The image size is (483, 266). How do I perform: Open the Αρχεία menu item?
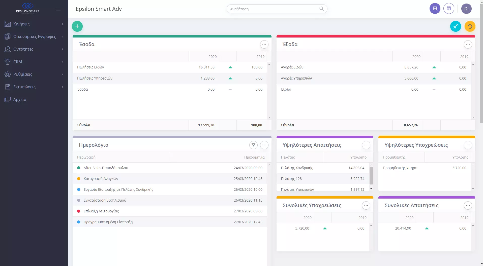pos(20,99)
